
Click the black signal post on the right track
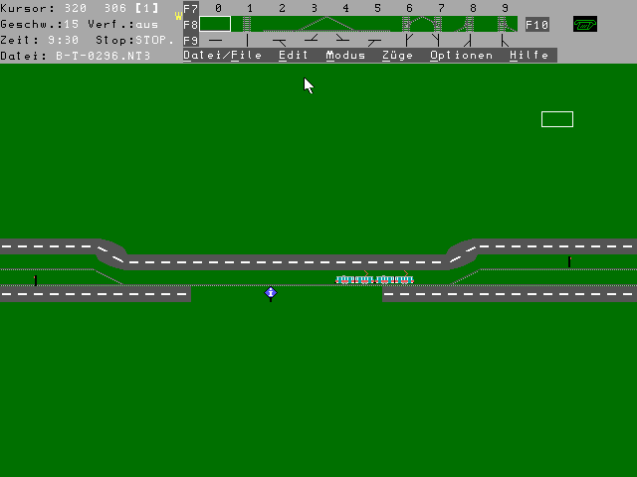(x=569, y=262)
